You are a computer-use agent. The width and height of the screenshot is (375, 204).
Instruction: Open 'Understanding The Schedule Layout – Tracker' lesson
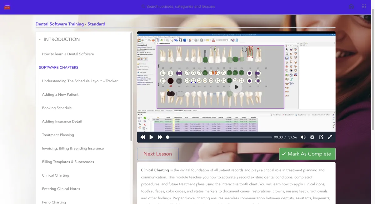click(80, 81)
